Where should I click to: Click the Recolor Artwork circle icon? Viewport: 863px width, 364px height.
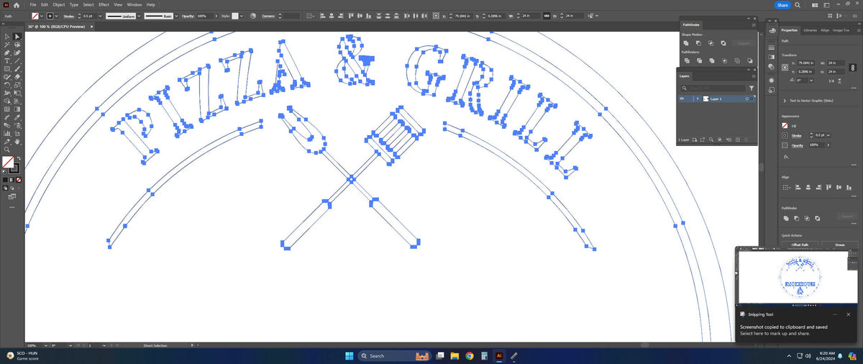pos(253,16)
